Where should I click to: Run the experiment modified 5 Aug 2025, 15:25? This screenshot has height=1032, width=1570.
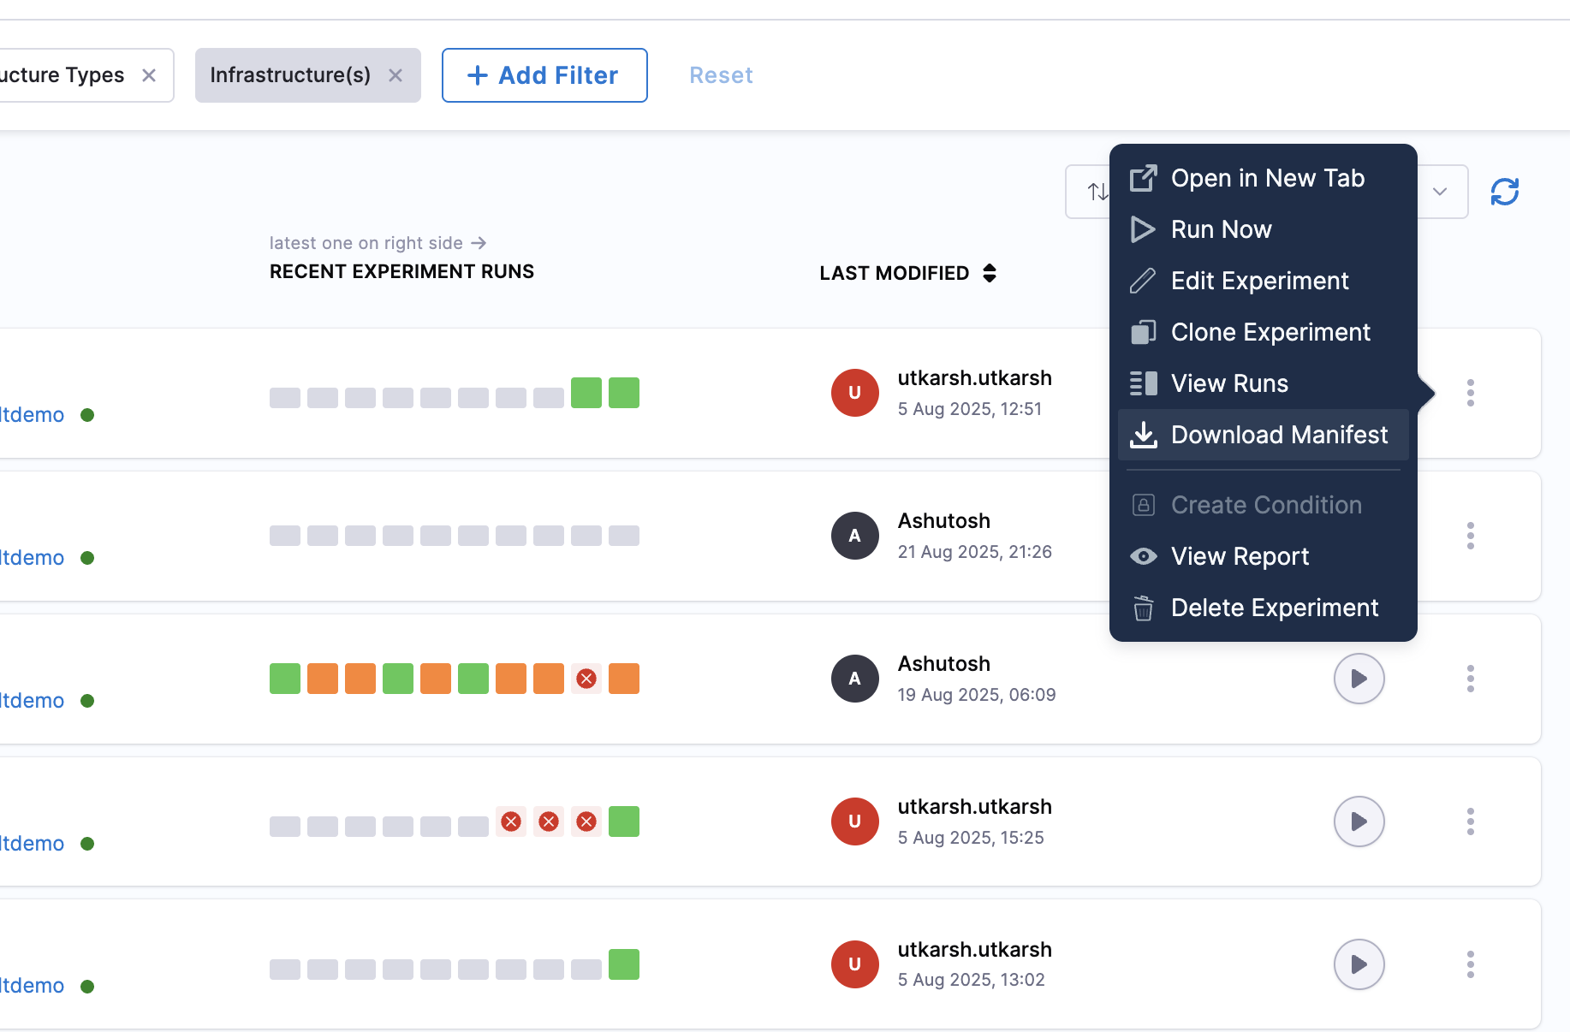pos(1359,821)
